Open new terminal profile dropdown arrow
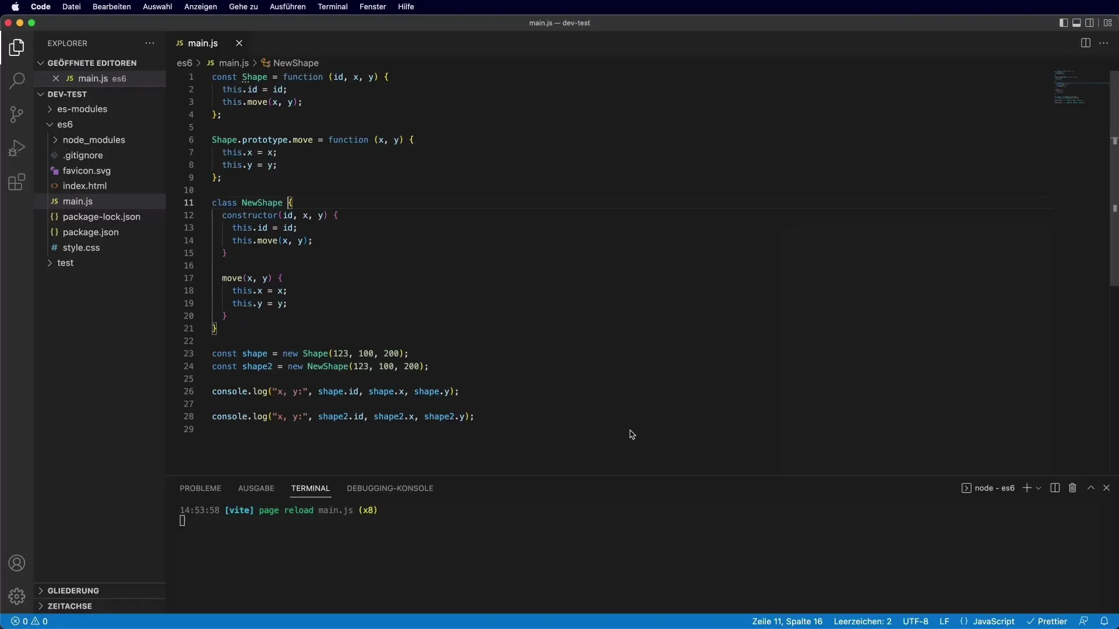The width and height of the screenshot is (1119, 629). click(x=1039, y=488)
